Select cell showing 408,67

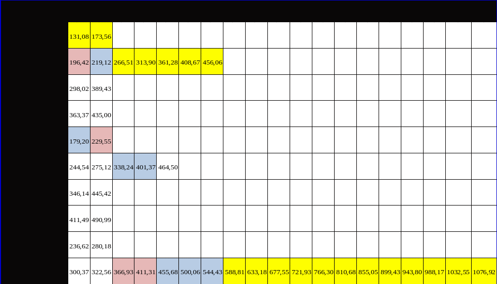click(x=190, y=61)
